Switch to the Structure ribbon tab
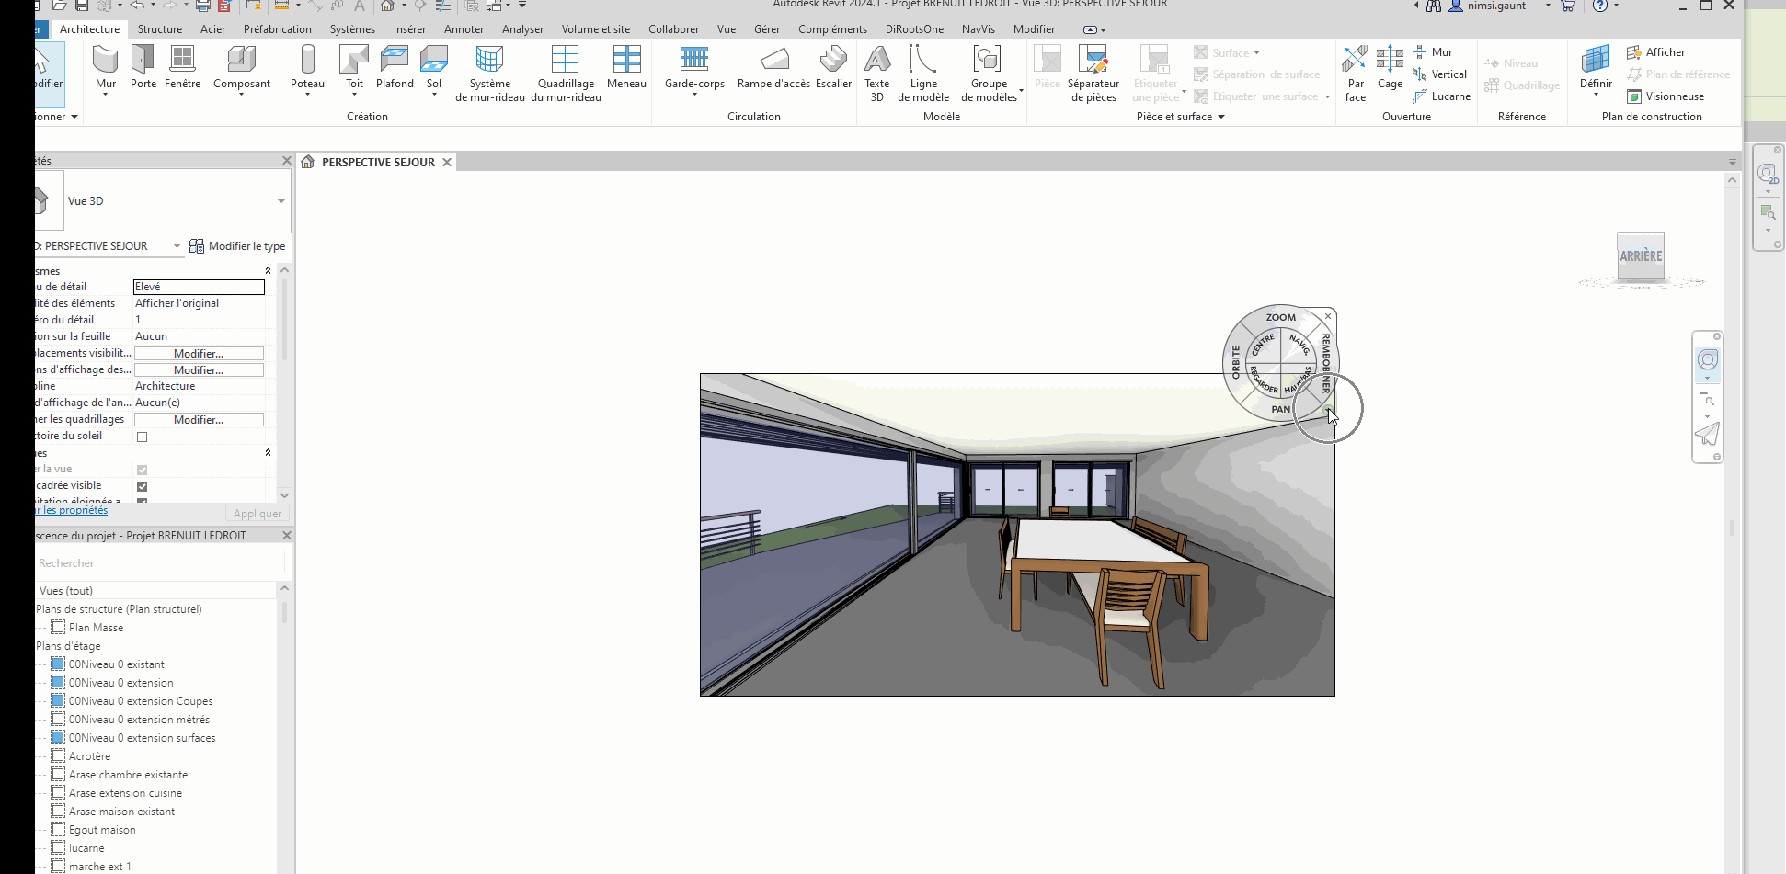Viewport: 1786px width, 874px height. tap(160, 29)
